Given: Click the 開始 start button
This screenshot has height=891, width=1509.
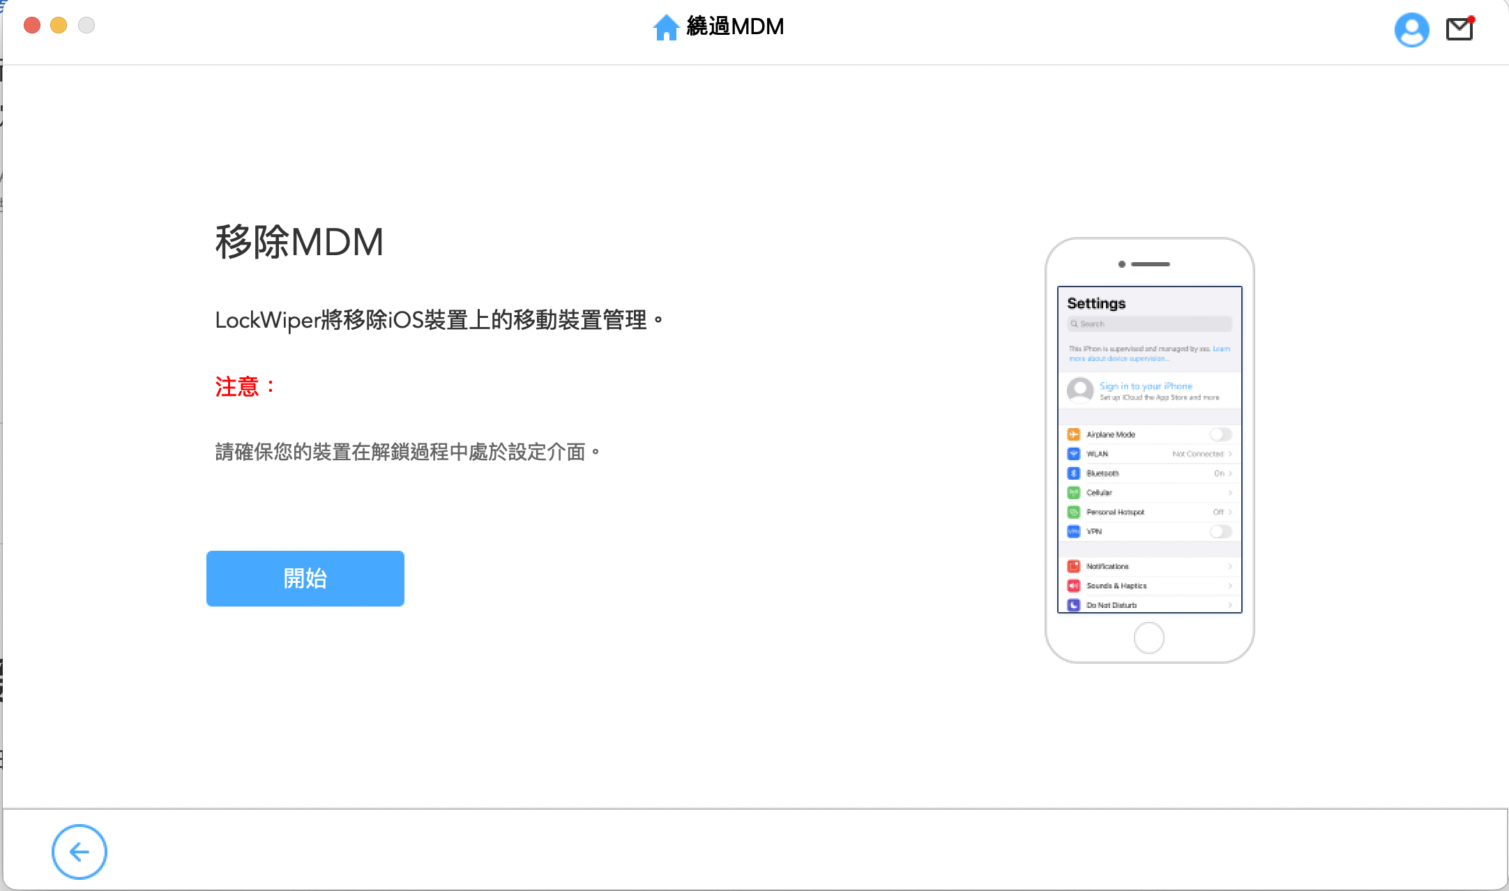Looking at the screenshot, I should coord(305,579).
